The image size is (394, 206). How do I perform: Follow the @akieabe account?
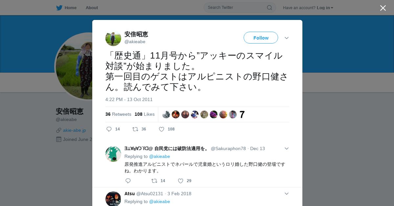coord(261,38)
